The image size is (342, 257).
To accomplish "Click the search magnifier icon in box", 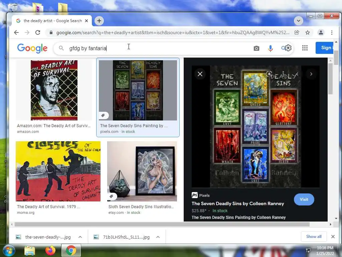I will pyautogui.click(x=61, y=48).
